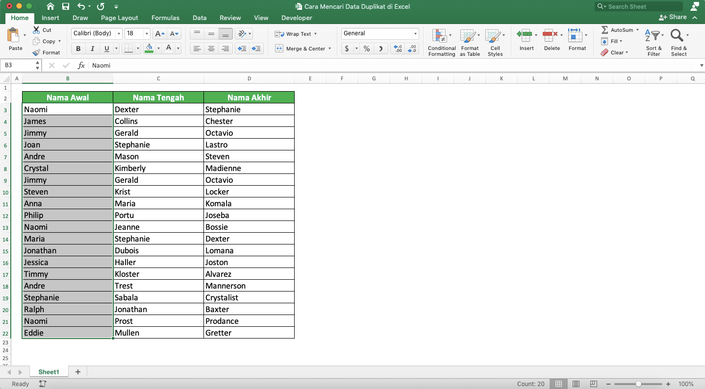Open the font size dropdown showing 18
Viewport: 705px width, 389px height.
(x=147, y=34)
